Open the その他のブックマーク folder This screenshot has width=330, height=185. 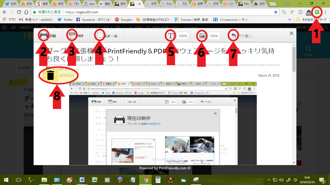pos(311,20)
